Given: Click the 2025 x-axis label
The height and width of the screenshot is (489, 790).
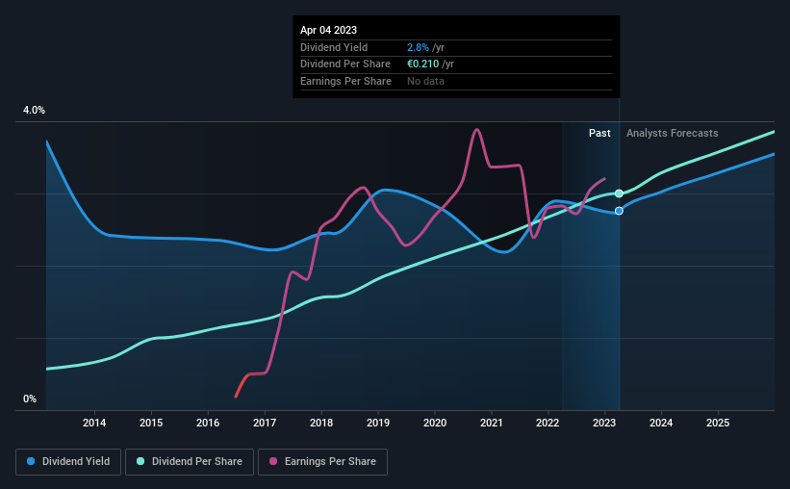Looking at the screenshot, I should (718, 423).
